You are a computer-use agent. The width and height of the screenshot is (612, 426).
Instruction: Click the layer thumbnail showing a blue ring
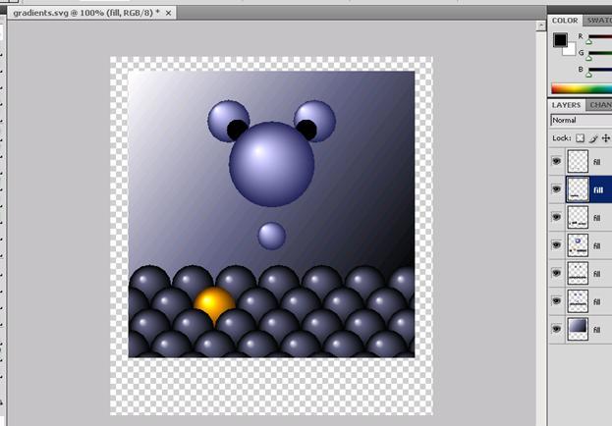[578, 245]
